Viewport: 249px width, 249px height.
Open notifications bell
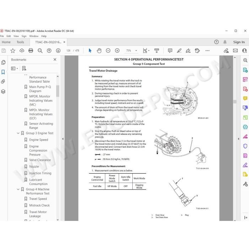225,42
